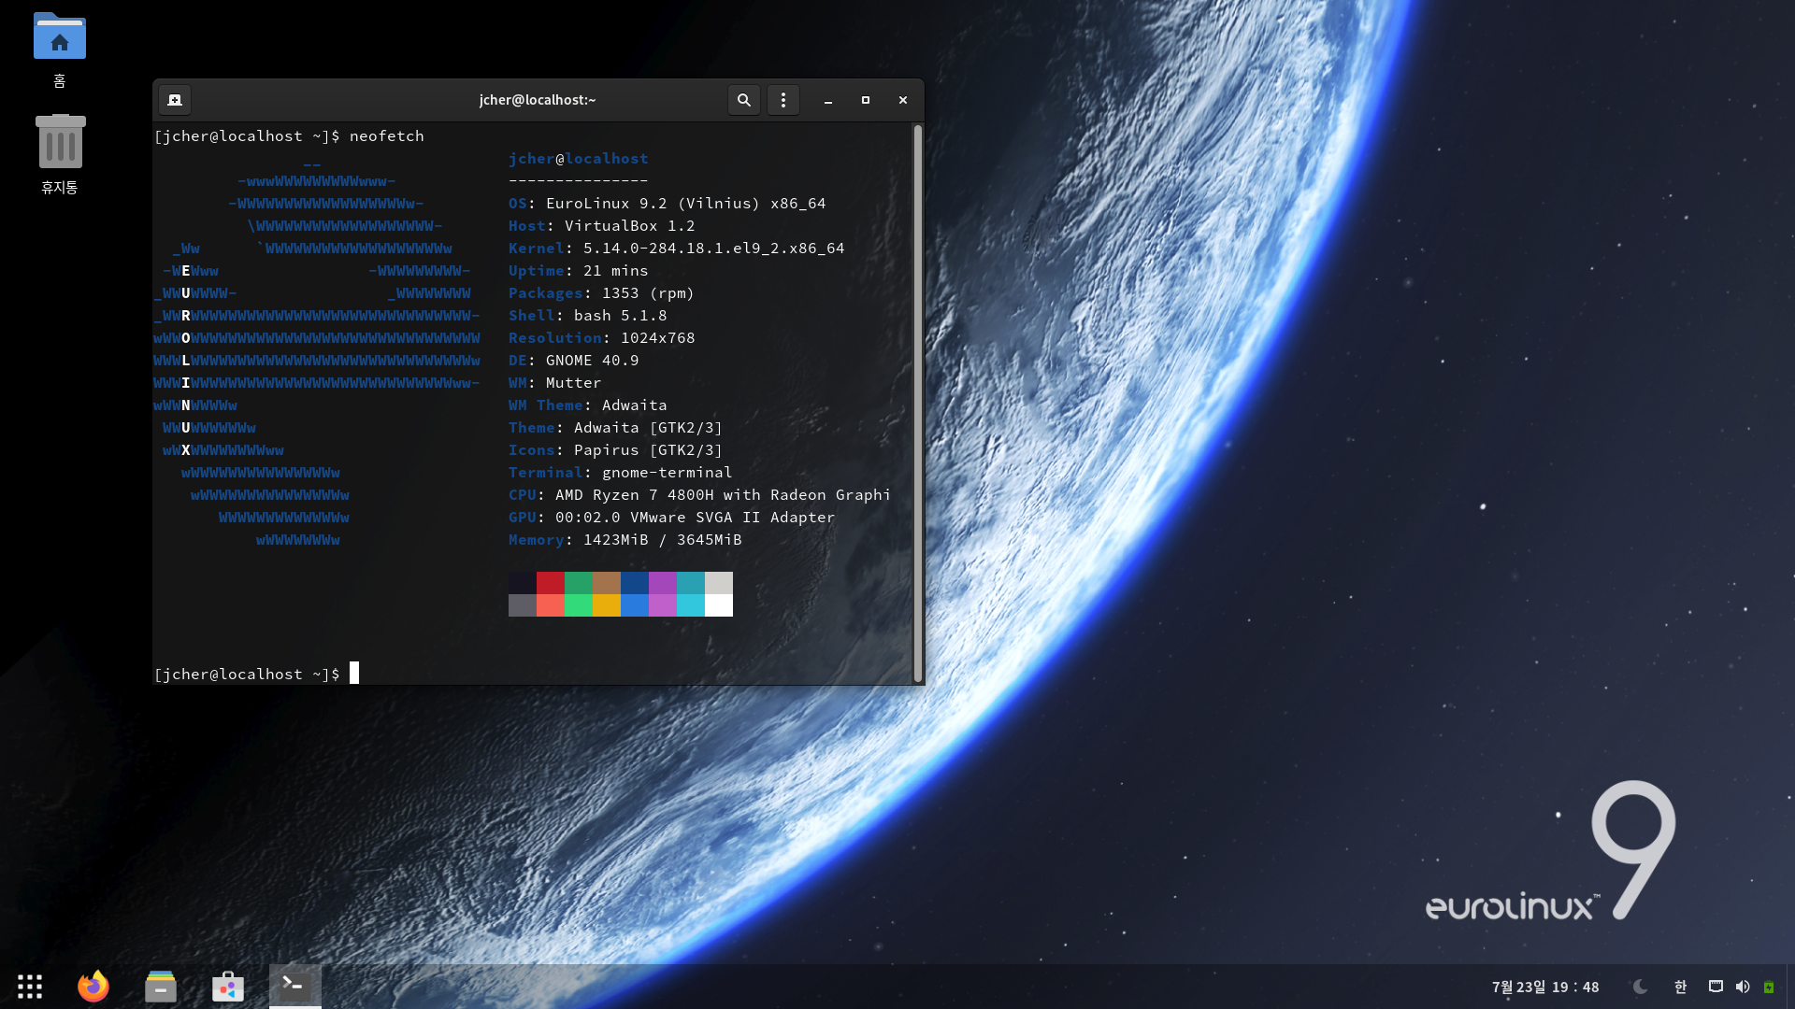
Task: Click the Icons Papirus line
Action: coord(616,450)
